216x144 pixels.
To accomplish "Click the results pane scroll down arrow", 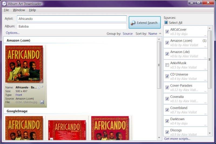I will pyautogui.click(x=159, y=138).
